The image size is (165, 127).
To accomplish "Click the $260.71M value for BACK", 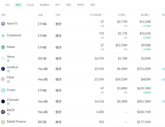I will coord(144,112).
